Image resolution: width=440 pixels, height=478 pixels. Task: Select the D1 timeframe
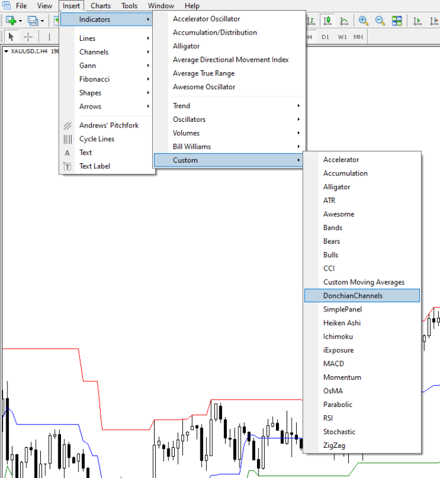coord(325,37)
